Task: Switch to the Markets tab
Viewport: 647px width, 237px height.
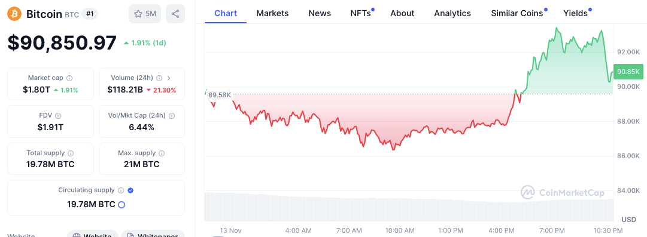Action: (272, 13)
